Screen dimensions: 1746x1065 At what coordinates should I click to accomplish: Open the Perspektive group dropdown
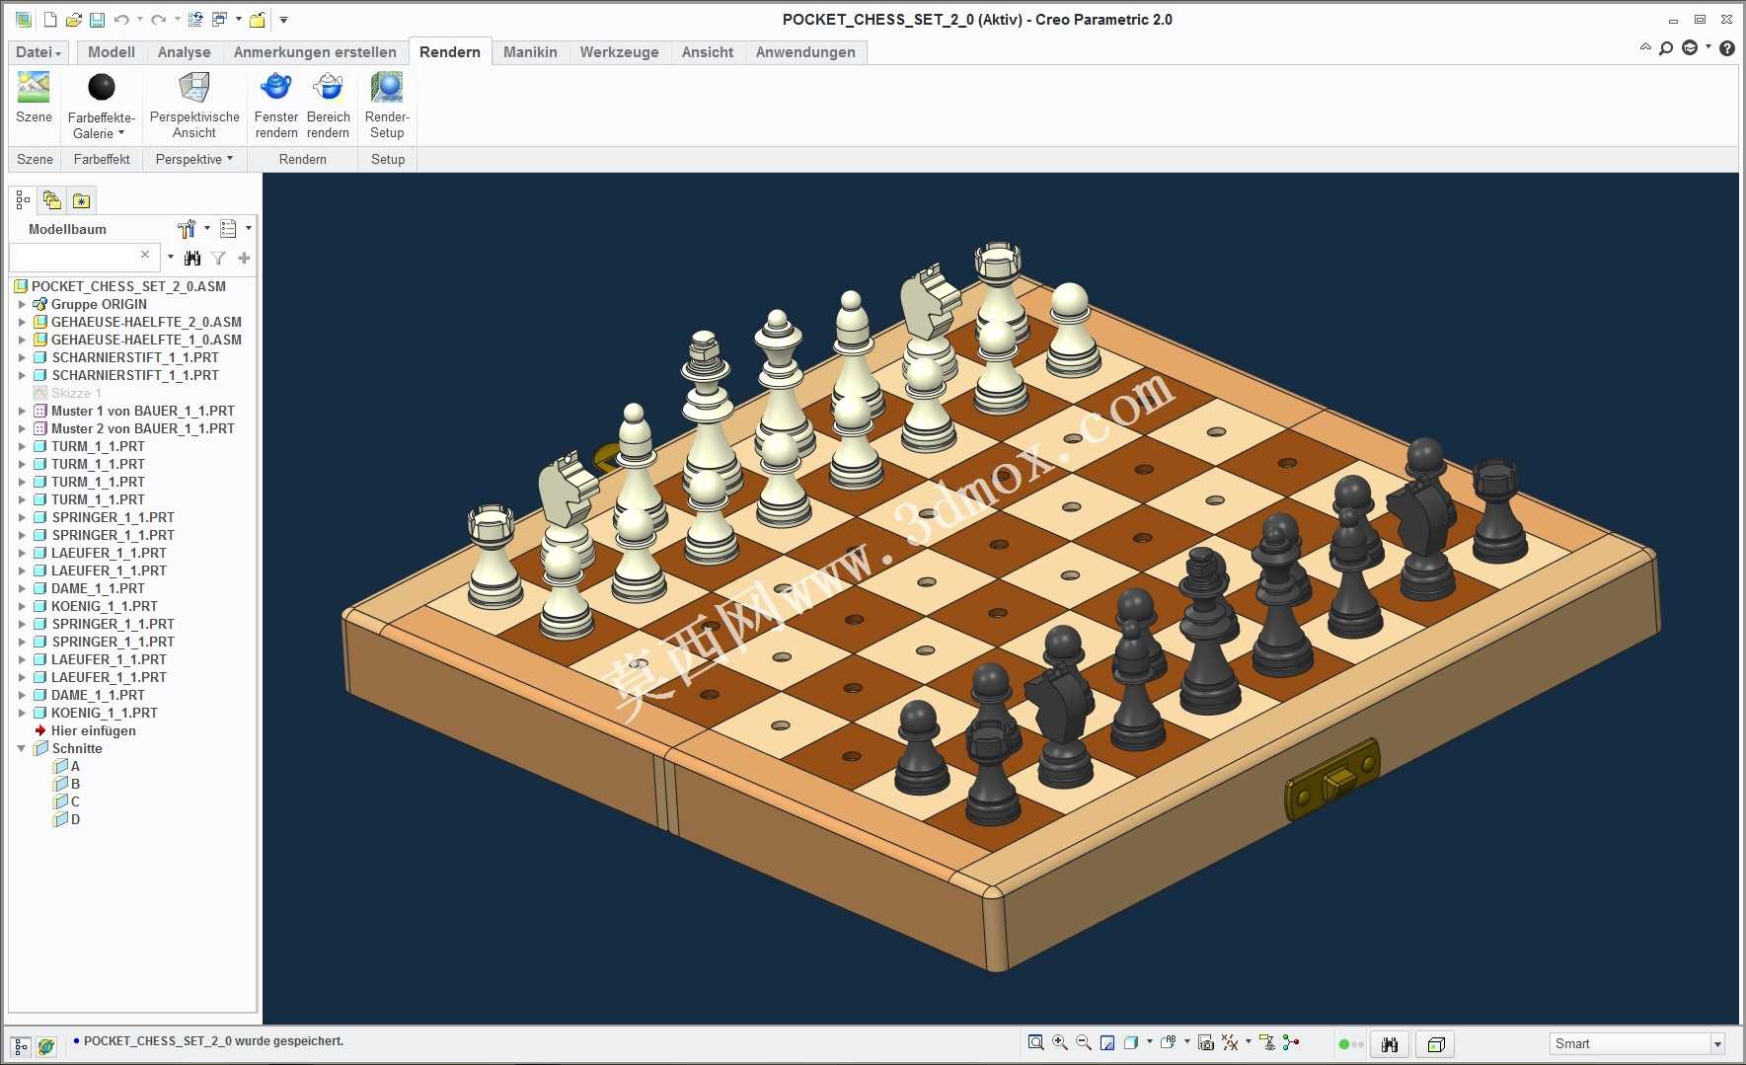coord(193,159)
